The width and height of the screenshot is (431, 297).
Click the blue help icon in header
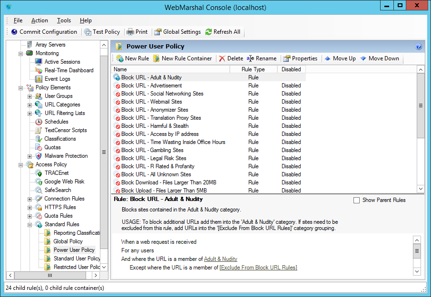click(x=419, y=47)
